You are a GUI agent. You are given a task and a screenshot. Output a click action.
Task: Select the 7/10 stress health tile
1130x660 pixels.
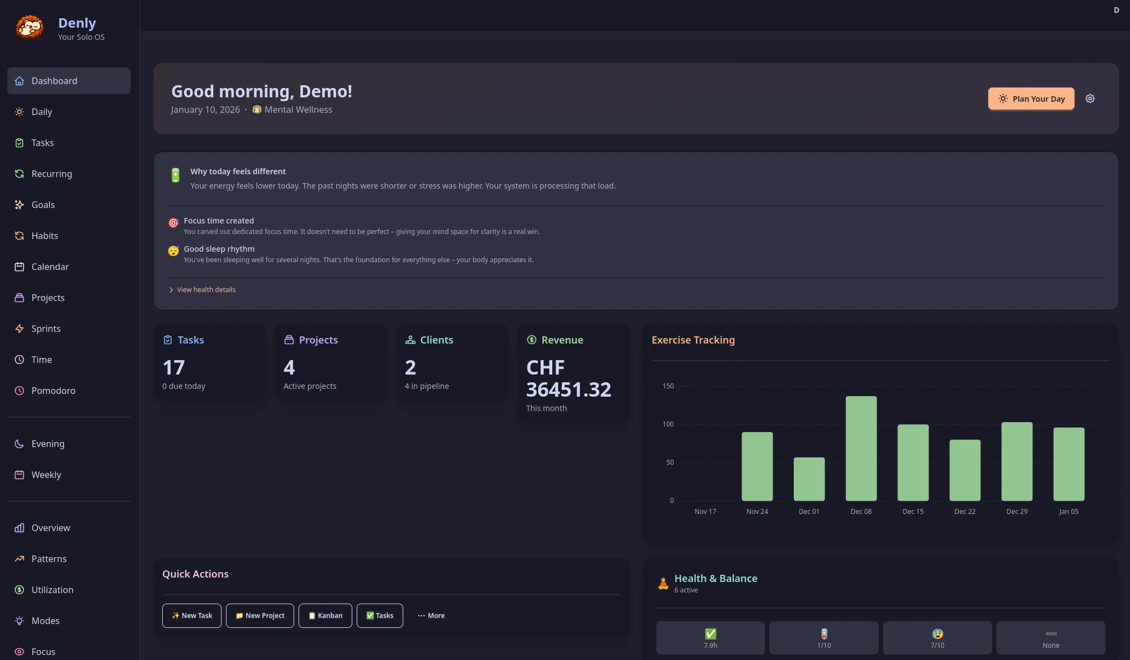[x=937, y=638]
